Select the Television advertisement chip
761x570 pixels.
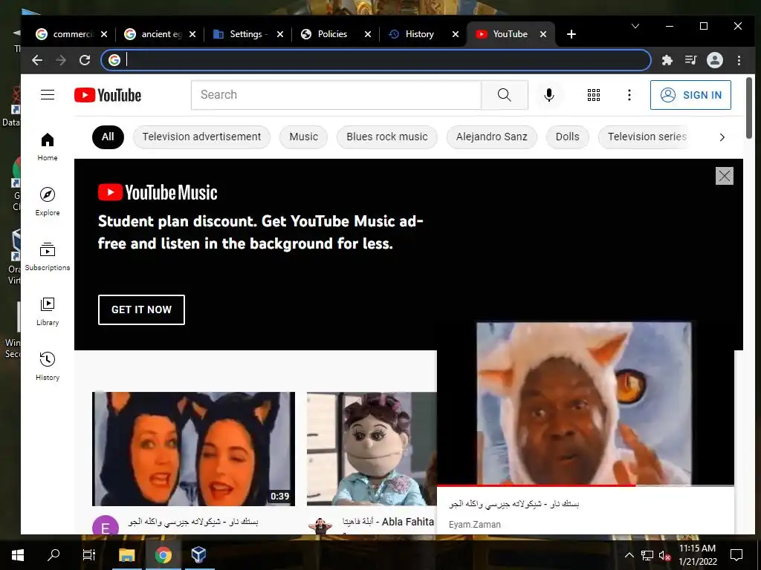(x=201, y=137)
